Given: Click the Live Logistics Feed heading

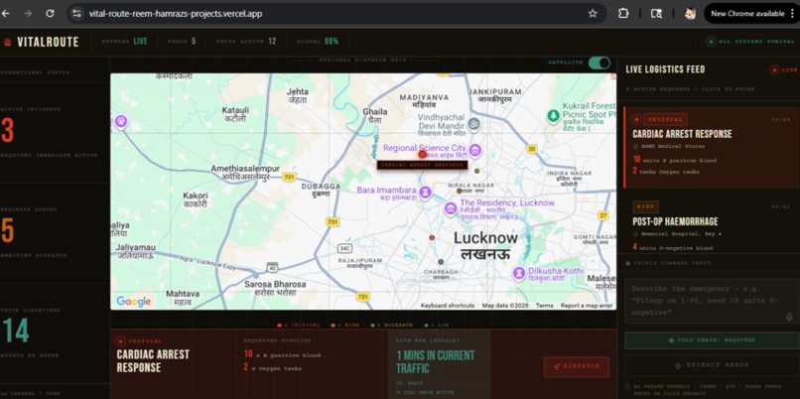Looking at the screenshot, I should click(665, 69).
